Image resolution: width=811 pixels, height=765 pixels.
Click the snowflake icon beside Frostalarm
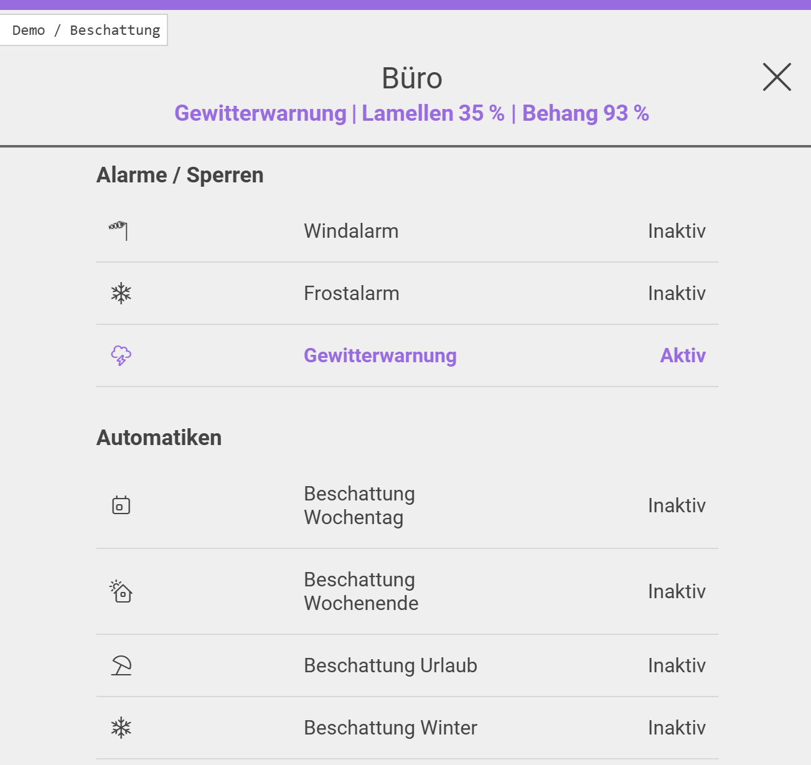click(121, 293)
